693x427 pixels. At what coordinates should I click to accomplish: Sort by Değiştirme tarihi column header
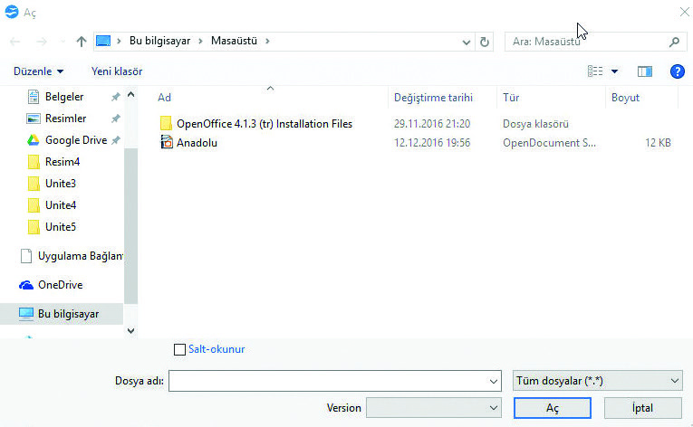pyautogui.click(x=433, y=98)
